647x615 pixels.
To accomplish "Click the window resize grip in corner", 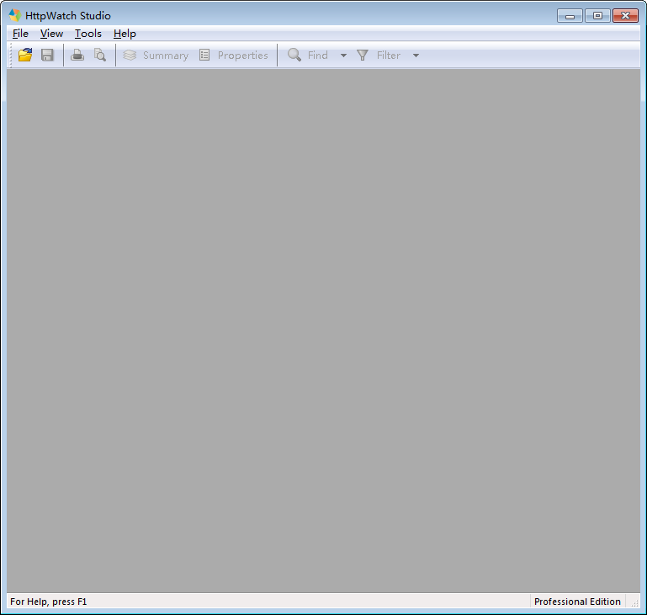I will pyautogui.click(x=634, y=603).
